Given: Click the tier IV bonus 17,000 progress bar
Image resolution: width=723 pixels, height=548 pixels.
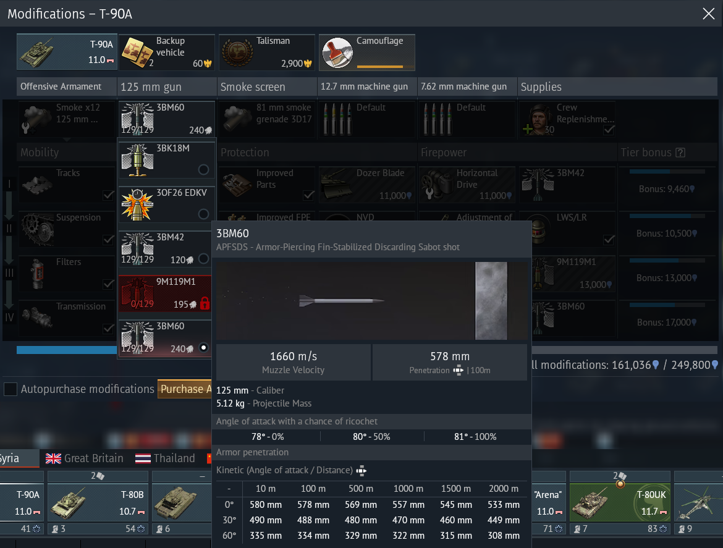Looking at the screenshot, I should coord(667,305).
